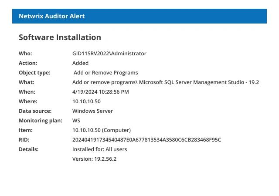
Task: Select the RID hash starting 20240419
Action: coord(146,140)
